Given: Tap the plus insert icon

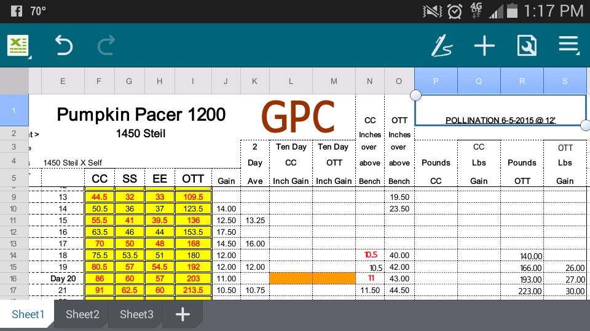Looking at the screenshot, I should point(484,46).
